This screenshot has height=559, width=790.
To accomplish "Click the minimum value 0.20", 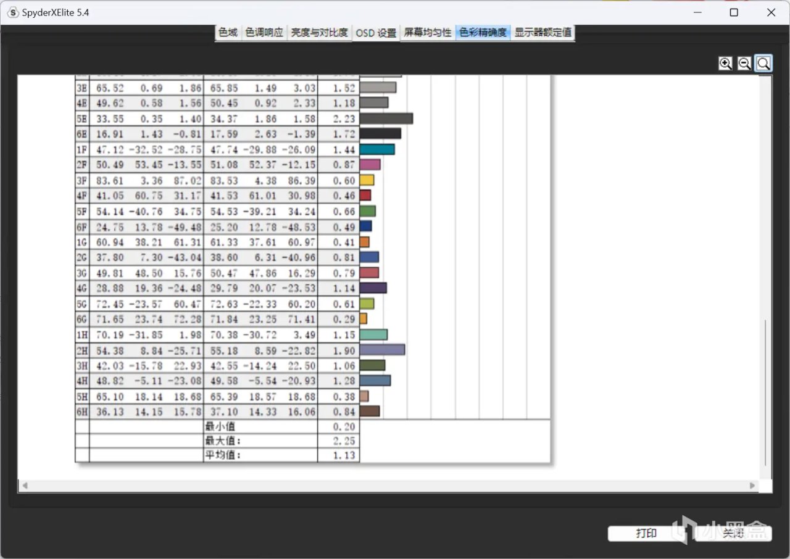I will click(343, 426).
